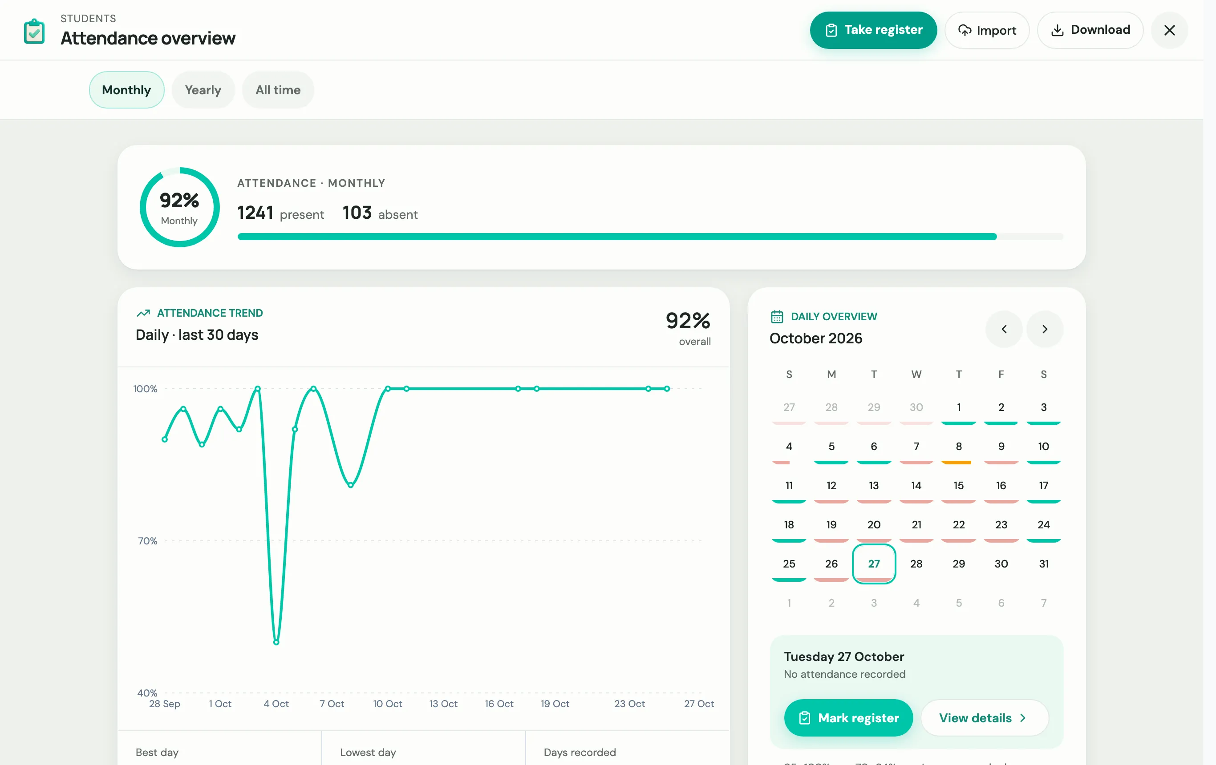Switch to the All time tab

click(278, 90)
